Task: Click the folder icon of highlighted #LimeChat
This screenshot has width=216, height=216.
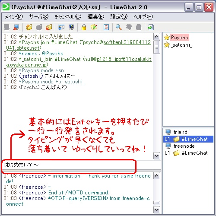Action: (x=176, y=139)
